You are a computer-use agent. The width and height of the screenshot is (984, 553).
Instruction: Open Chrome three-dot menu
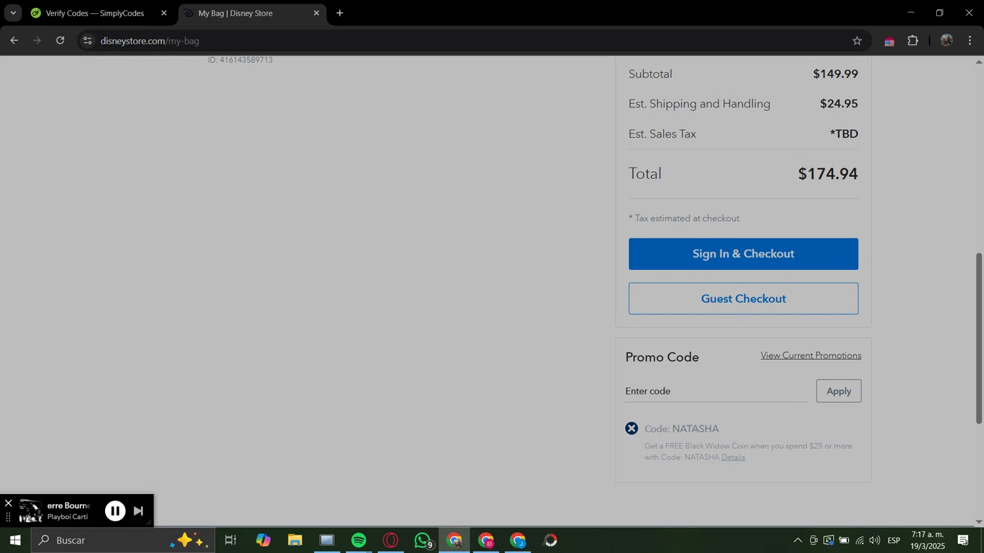click(x=970, y=41)
